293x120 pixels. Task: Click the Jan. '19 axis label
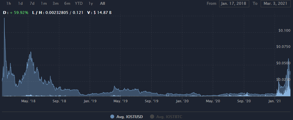[x=90, y=101]
